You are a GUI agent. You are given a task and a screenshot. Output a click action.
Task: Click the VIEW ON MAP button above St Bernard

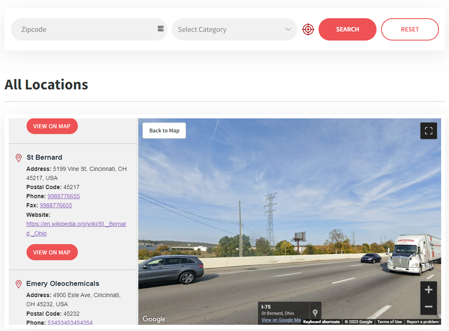[52, 126]
